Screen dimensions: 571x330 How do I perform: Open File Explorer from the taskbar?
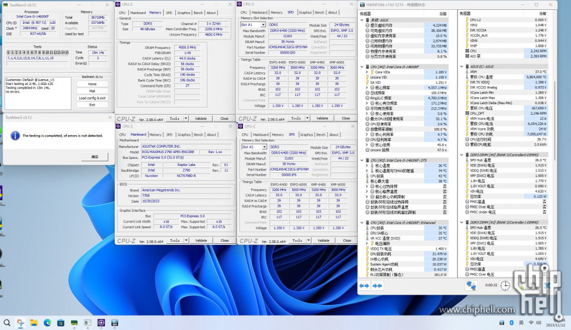(34, 322)
